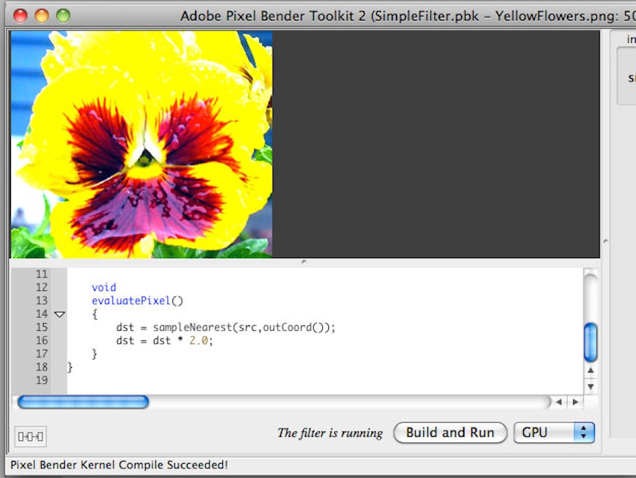Click the filter graph icon at bottom left

(x=31, y=436)
